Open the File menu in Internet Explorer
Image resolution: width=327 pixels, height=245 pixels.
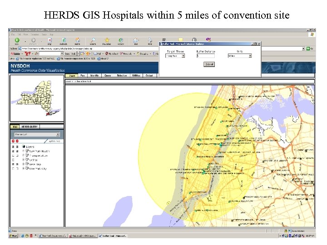13,34
